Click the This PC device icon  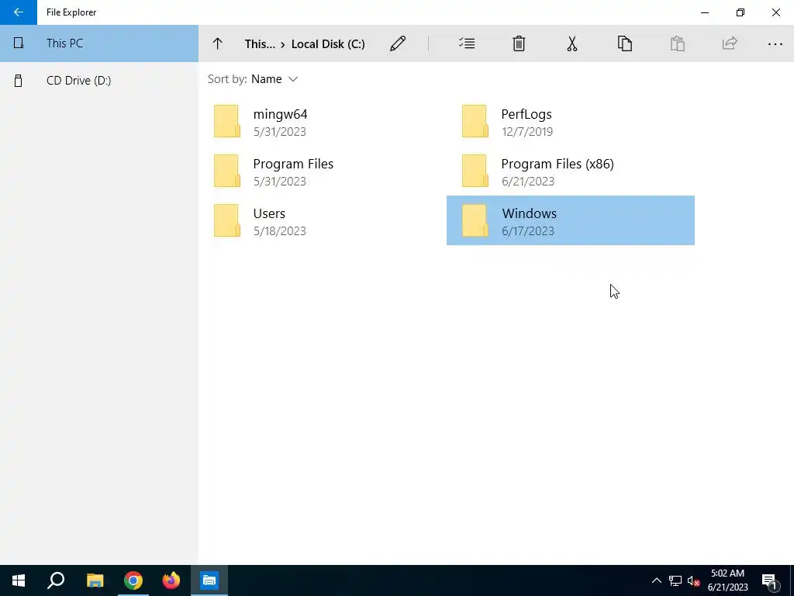coord(19,43)
